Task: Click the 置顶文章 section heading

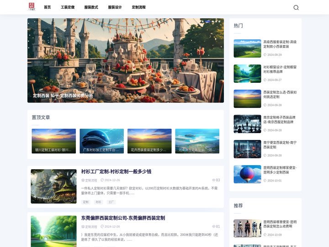Action: tap(41, 118)
